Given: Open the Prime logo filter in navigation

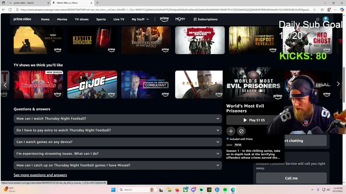Looking at the screenshot, I should pyautogui.click(x=164, y=19).
